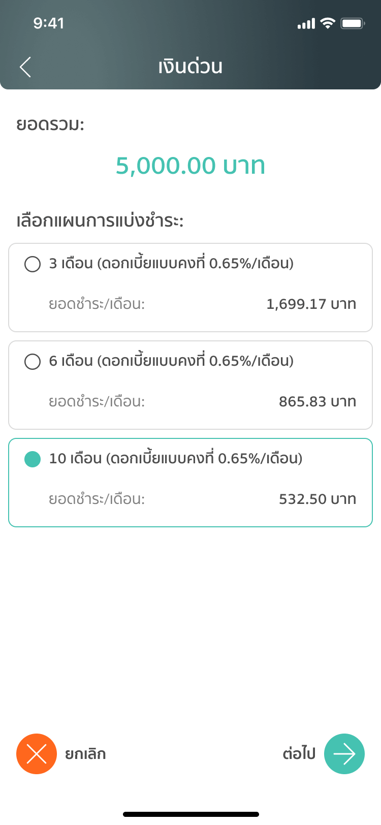
Task: Select the 3-month installment radio button
Action: [x=33, y=264]
